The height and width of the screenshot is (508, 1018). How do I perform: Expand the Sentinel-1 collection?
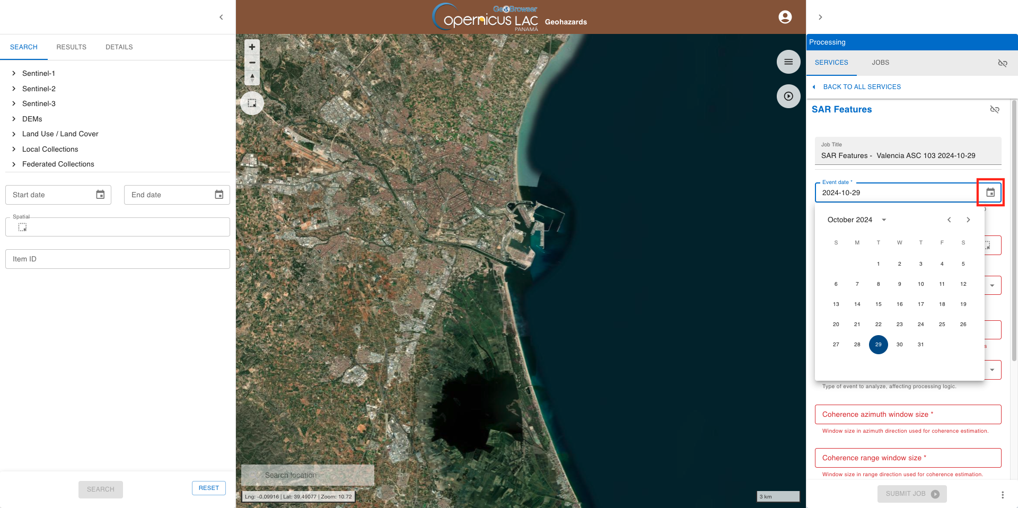click(14, 73)
